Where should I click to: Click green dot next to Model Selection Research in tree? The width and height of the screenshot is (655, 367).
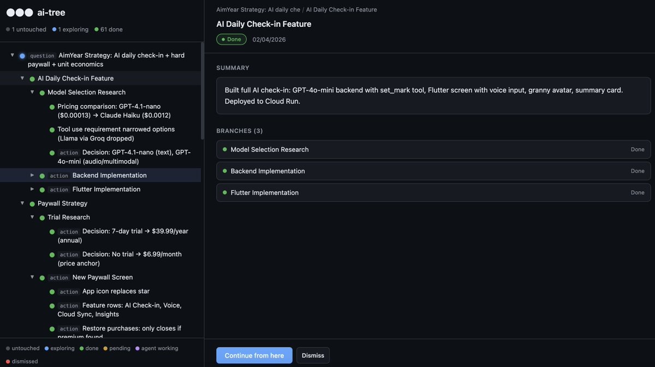pos(42,93)
